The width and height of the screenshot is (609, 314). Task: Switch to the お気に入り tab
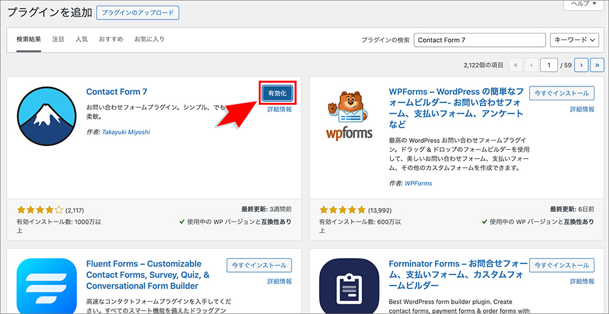point(150,39)
